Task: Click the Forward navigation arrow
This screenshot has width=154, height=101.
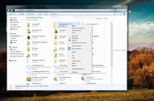Action: [x=12, y=10]
